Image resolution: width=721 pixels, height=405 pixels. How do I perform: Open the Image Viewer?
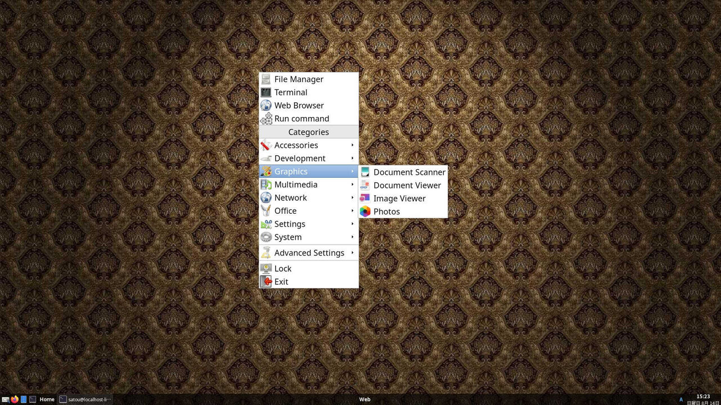399,198
